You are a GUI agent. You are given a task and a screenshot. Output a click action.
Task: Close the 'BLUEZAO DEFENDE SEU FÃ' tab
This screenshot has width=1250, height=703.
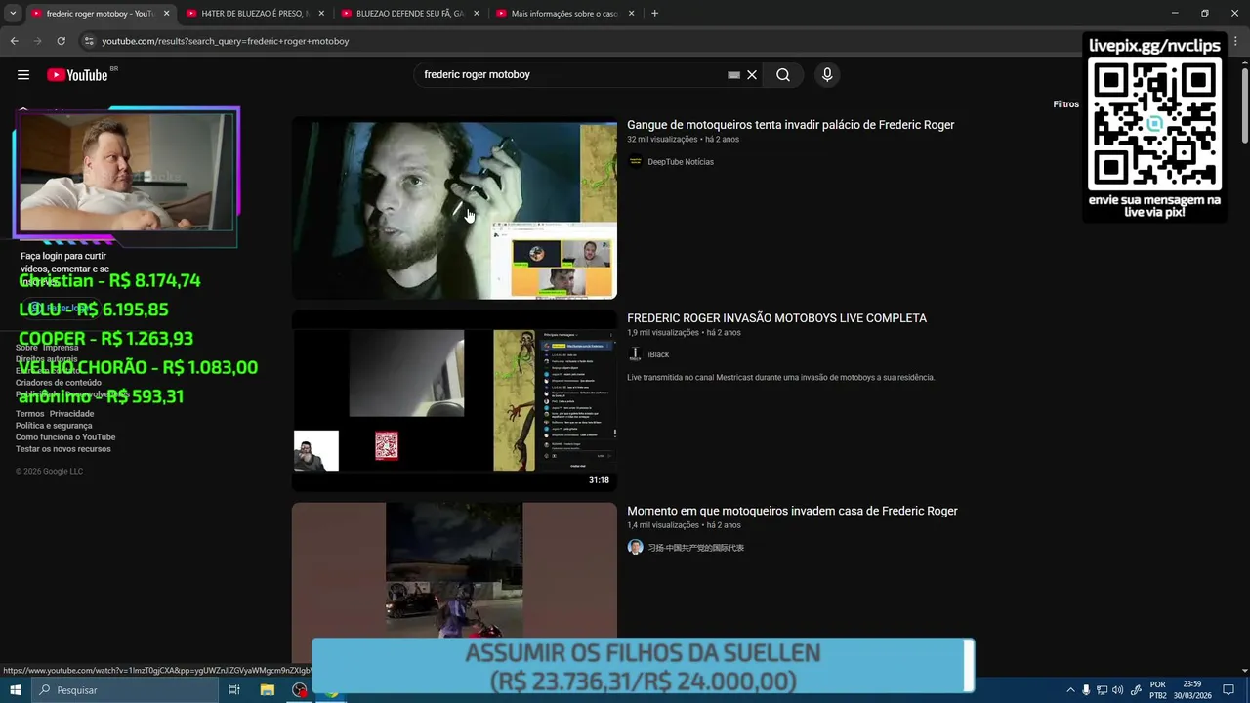tap(477, 14)
